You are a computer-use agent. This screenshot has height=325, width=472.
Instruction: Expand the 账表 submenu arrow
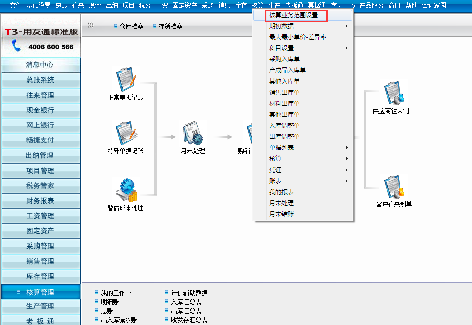(347, 181)
